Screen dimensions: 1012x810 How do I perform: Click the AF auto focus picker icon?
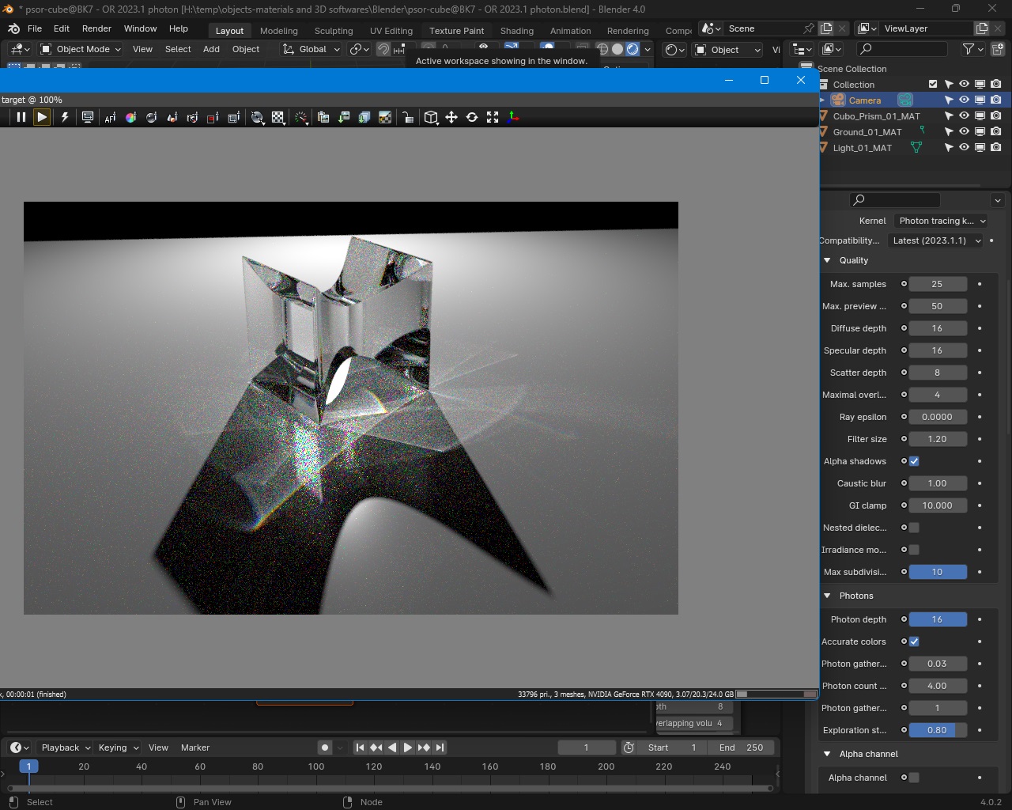coord(110,117)
